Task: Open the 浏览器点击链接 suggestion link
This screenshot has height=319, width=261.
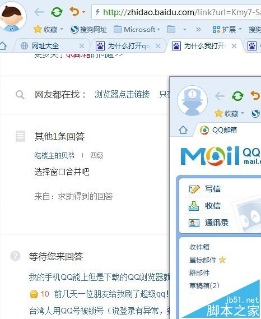Action: (122, 94)
